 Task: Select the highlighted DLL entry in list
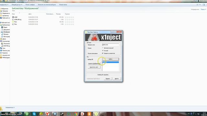111,62
